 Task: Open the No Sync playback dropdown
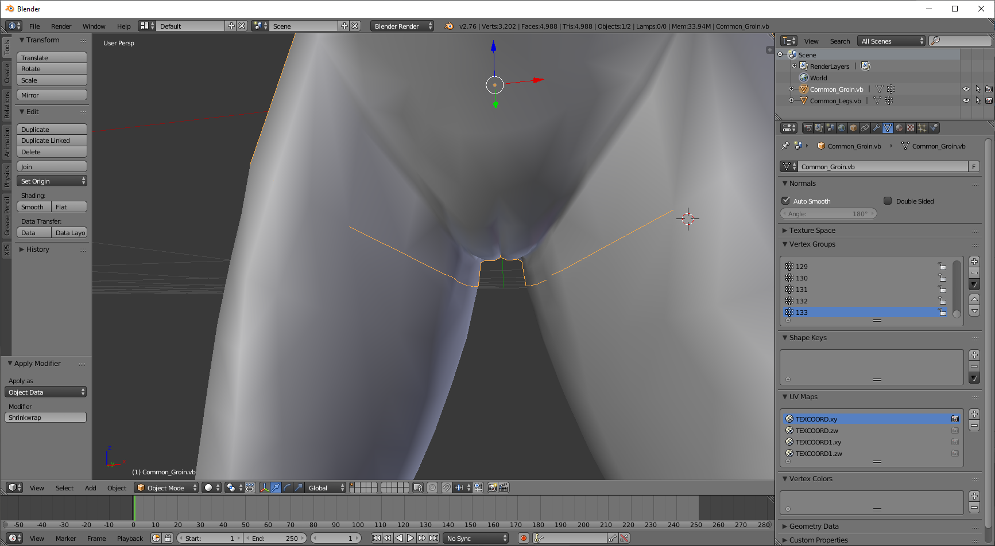pyautogui.click(x=475, y=538)
